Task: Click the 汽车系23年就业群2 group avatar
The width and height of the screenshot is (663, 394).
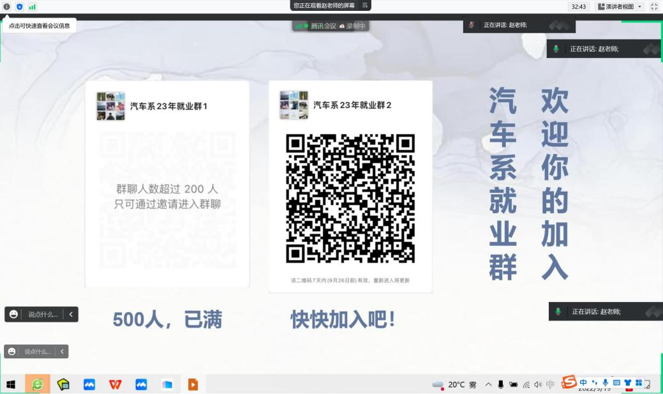Action: [294, 105]
